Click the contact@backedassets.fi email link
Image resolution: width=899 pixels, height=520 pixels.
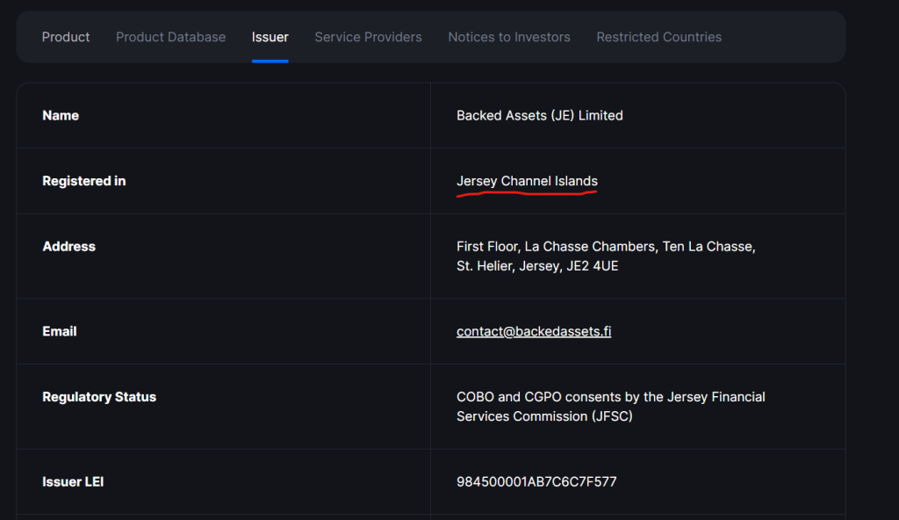pyautogui.click(x=534, y=331)
